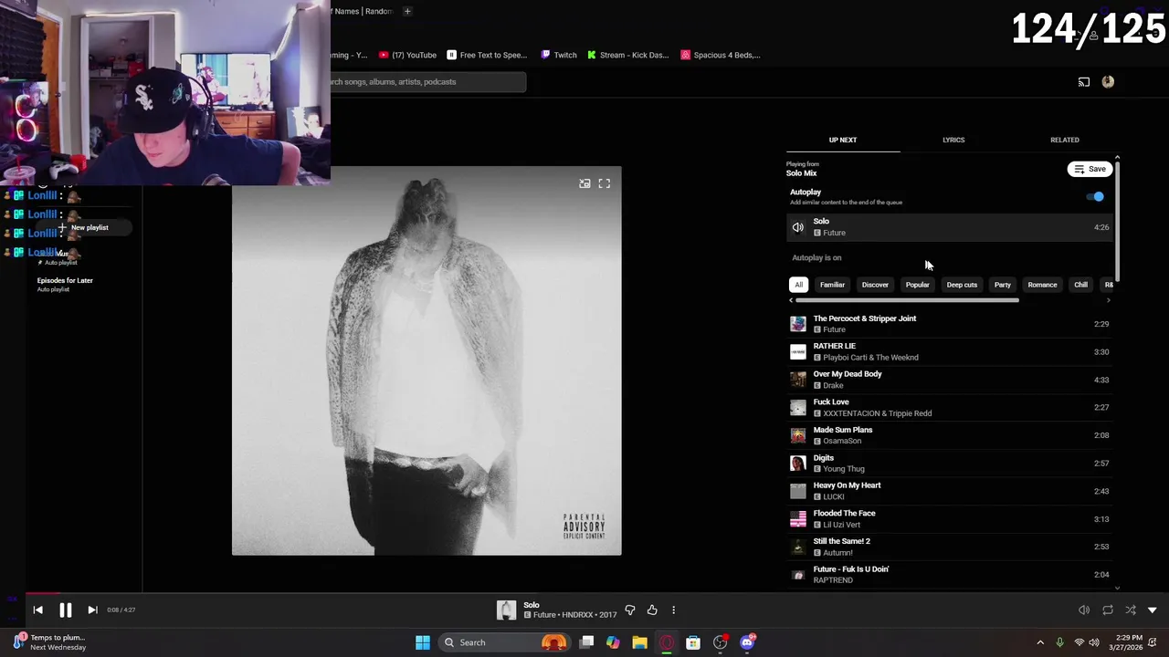Open the Windows Start menu

tap(423, 642)
